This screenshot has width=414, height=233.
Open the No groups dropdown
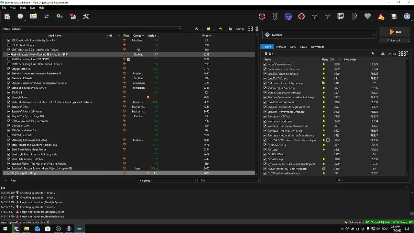point(168,181)
